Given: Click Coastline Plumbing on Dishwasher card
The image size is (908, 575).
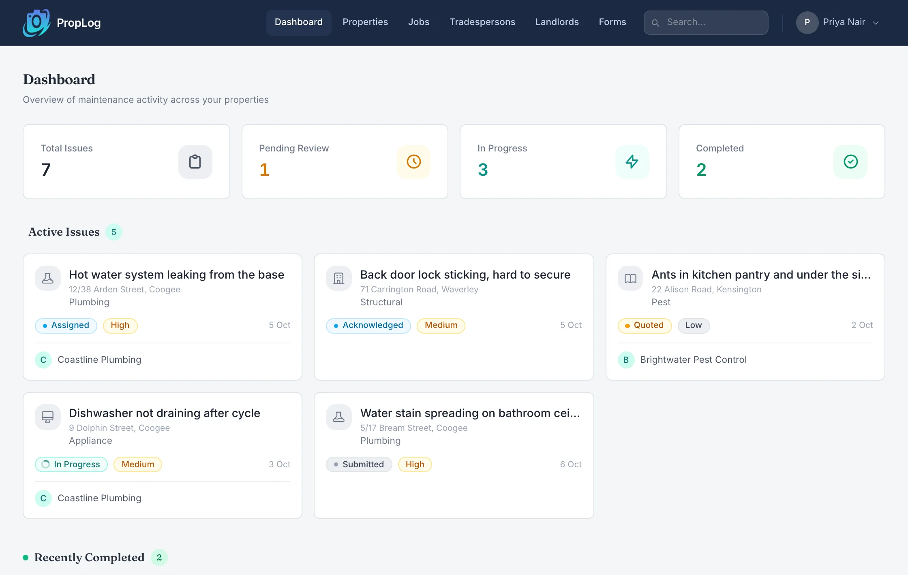Looking at the screenshot, I should 99,498.
